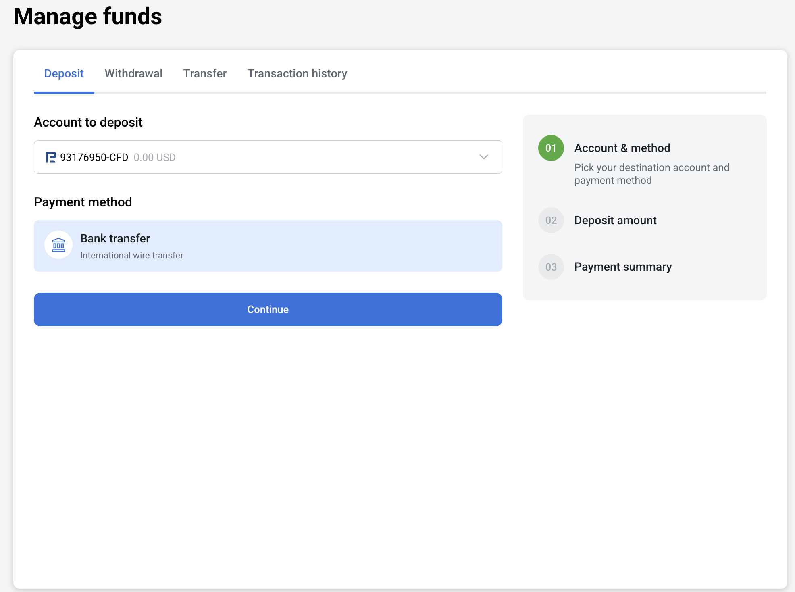Click the Pick your destination account description
Viewport: 795px width, 592px height.
pyautogui.click(x=652, y=174)
